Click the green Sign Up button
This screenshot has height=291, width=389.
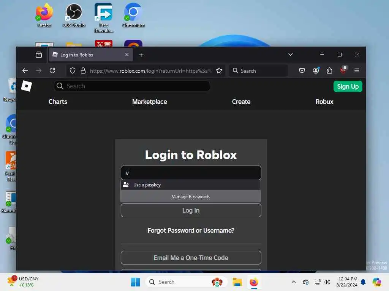(x=348, y=86)
